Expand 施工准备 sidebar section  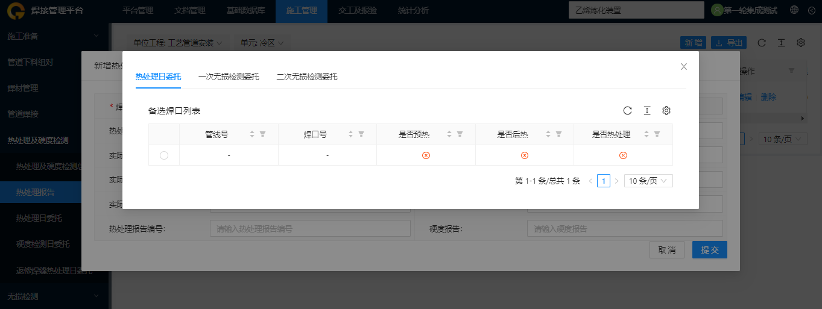pyautogui.click(x=54, y=36)
